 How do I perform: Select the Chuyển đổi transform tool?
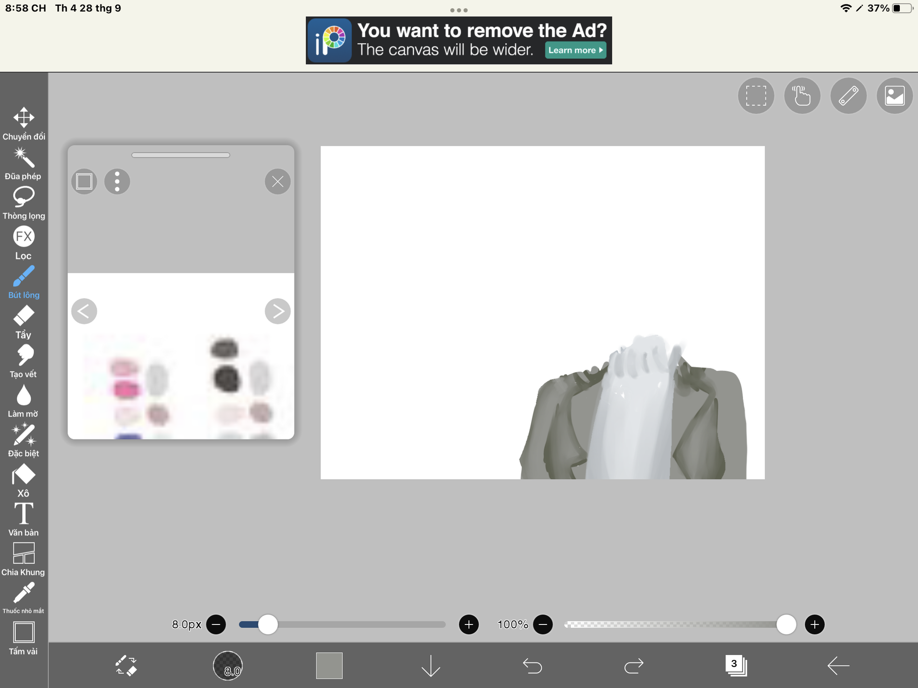pos(23,124)
